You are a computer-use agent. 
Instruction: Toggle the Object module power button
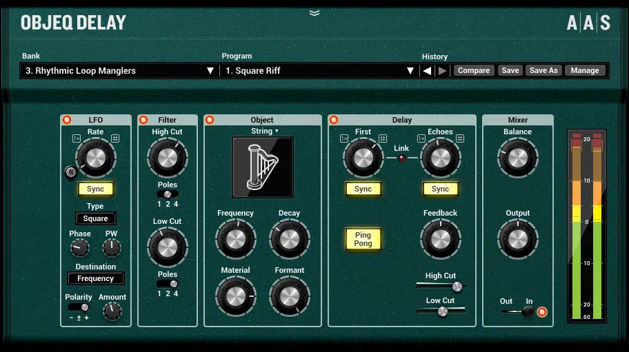click(210, 120)
